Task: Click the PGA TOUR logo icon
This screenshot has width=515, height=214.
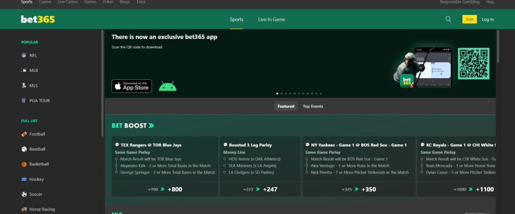Action: [x=24, y=101]
